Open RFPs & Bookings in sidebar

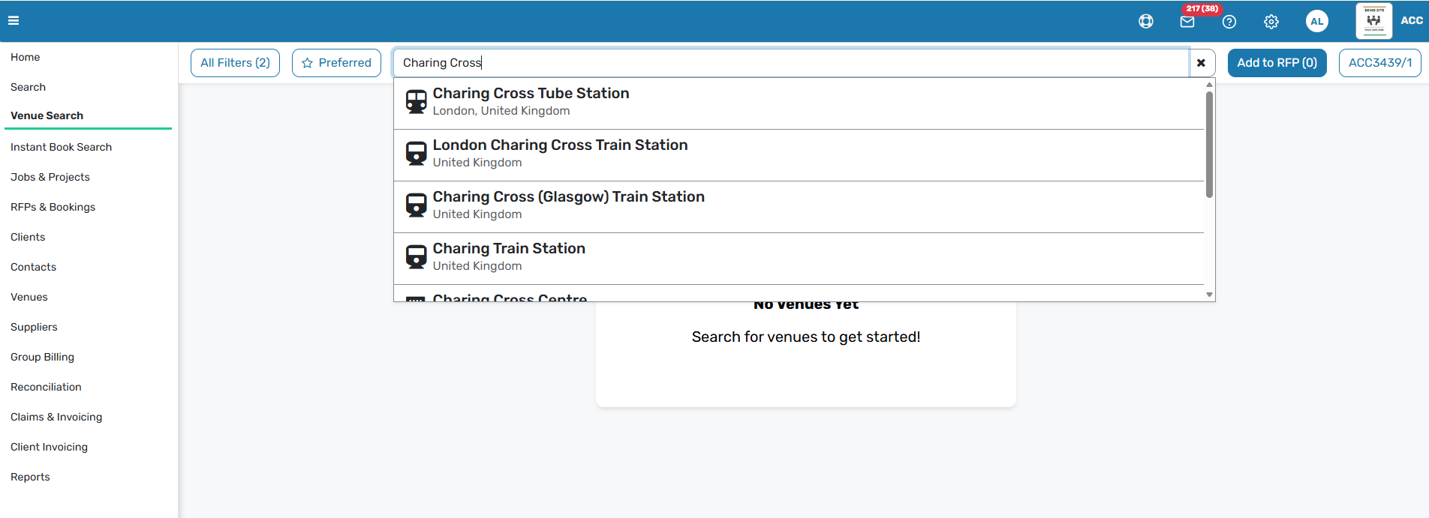(x=53, y=207)
